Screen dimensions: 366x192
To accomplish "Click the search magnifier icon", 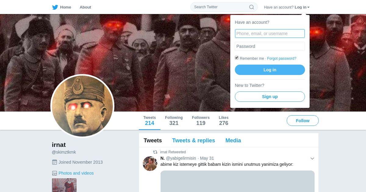I will coord(252,7).
